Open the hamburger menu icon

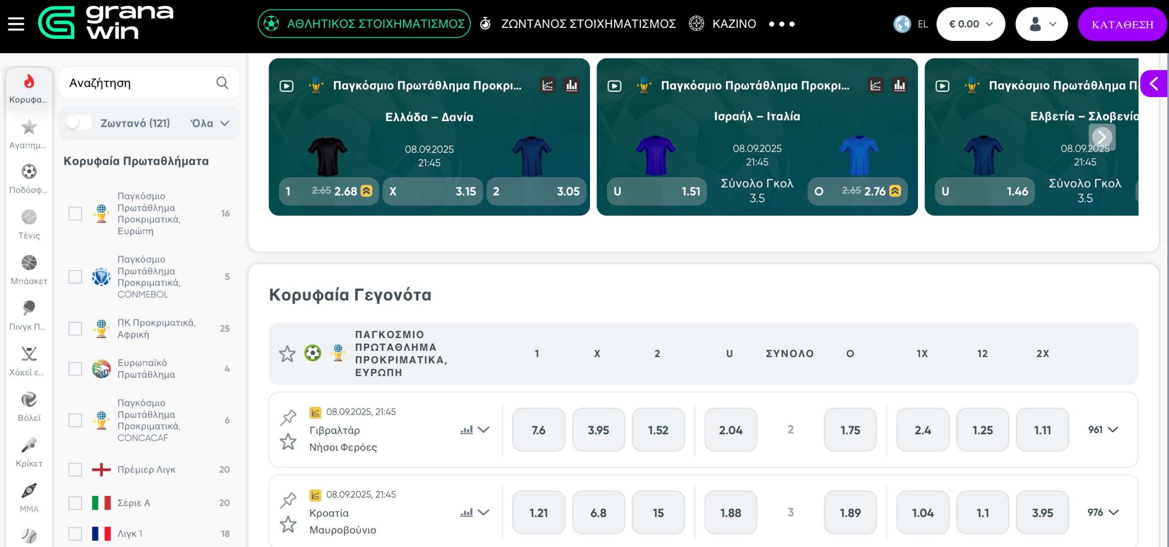click(16, 24)
